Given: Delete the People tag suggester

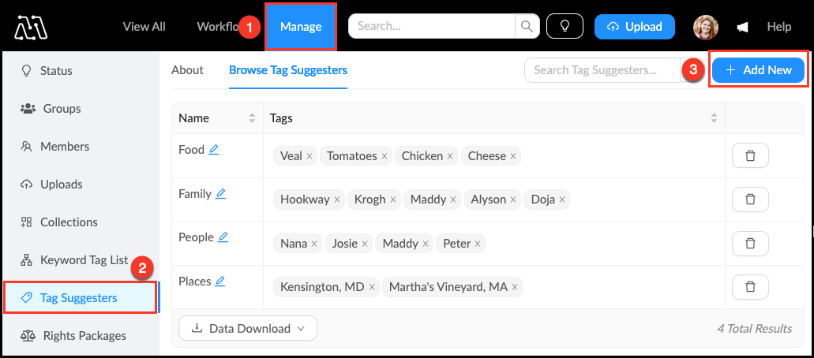Looking at the screenshot, I should [x=750, y=244].
